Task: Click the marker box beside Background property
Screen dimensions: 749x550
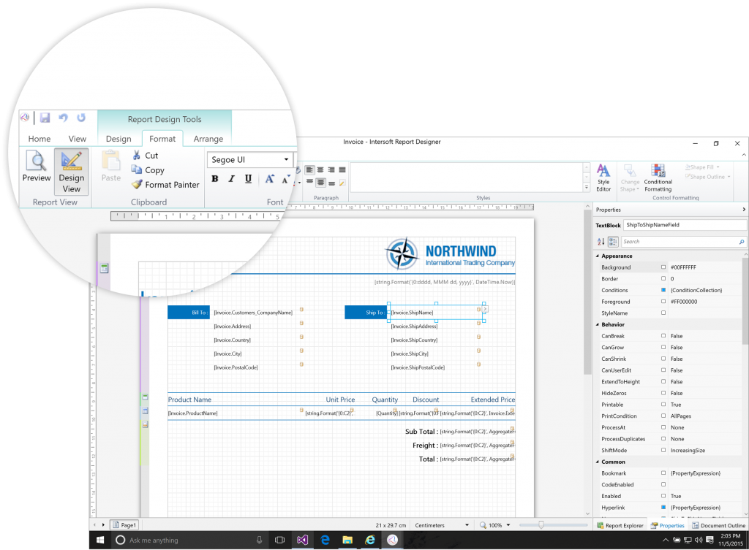Action: [x=663, y=267]
